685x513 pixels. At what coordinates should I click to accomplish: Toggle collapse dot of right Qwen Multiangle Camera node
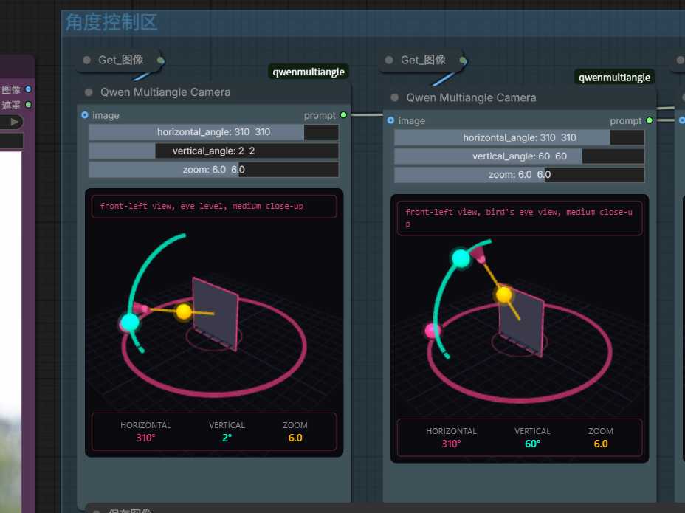coord(394,97)
